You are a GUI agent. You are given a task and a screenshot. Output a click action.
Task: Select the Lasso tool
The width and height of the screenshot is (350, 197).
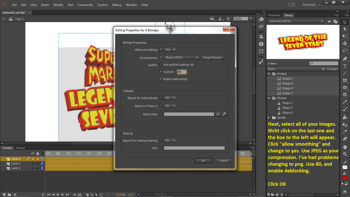pos(345,51)
